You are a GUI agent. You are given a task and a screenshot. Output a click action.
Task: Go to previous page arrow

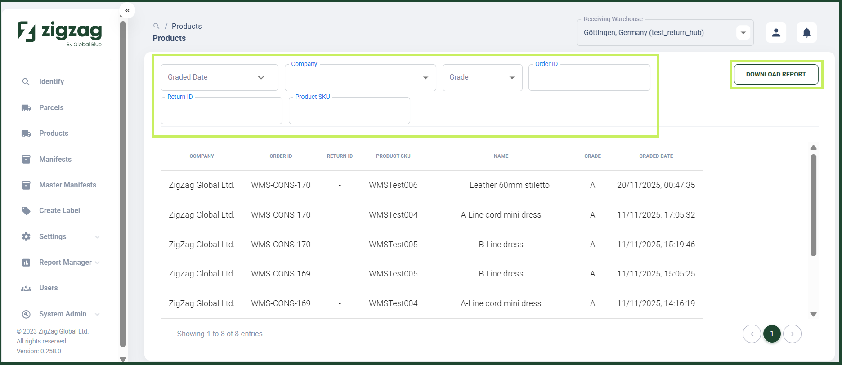[x=752, y=334]
